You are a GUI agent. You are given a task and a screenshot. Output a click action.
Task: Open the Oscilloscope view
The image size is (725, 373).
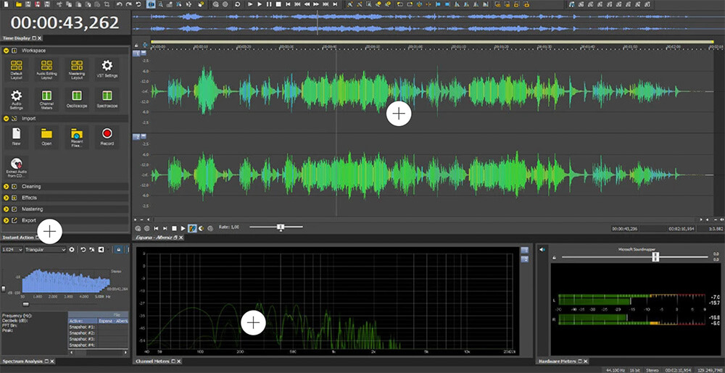pos(77,99)
